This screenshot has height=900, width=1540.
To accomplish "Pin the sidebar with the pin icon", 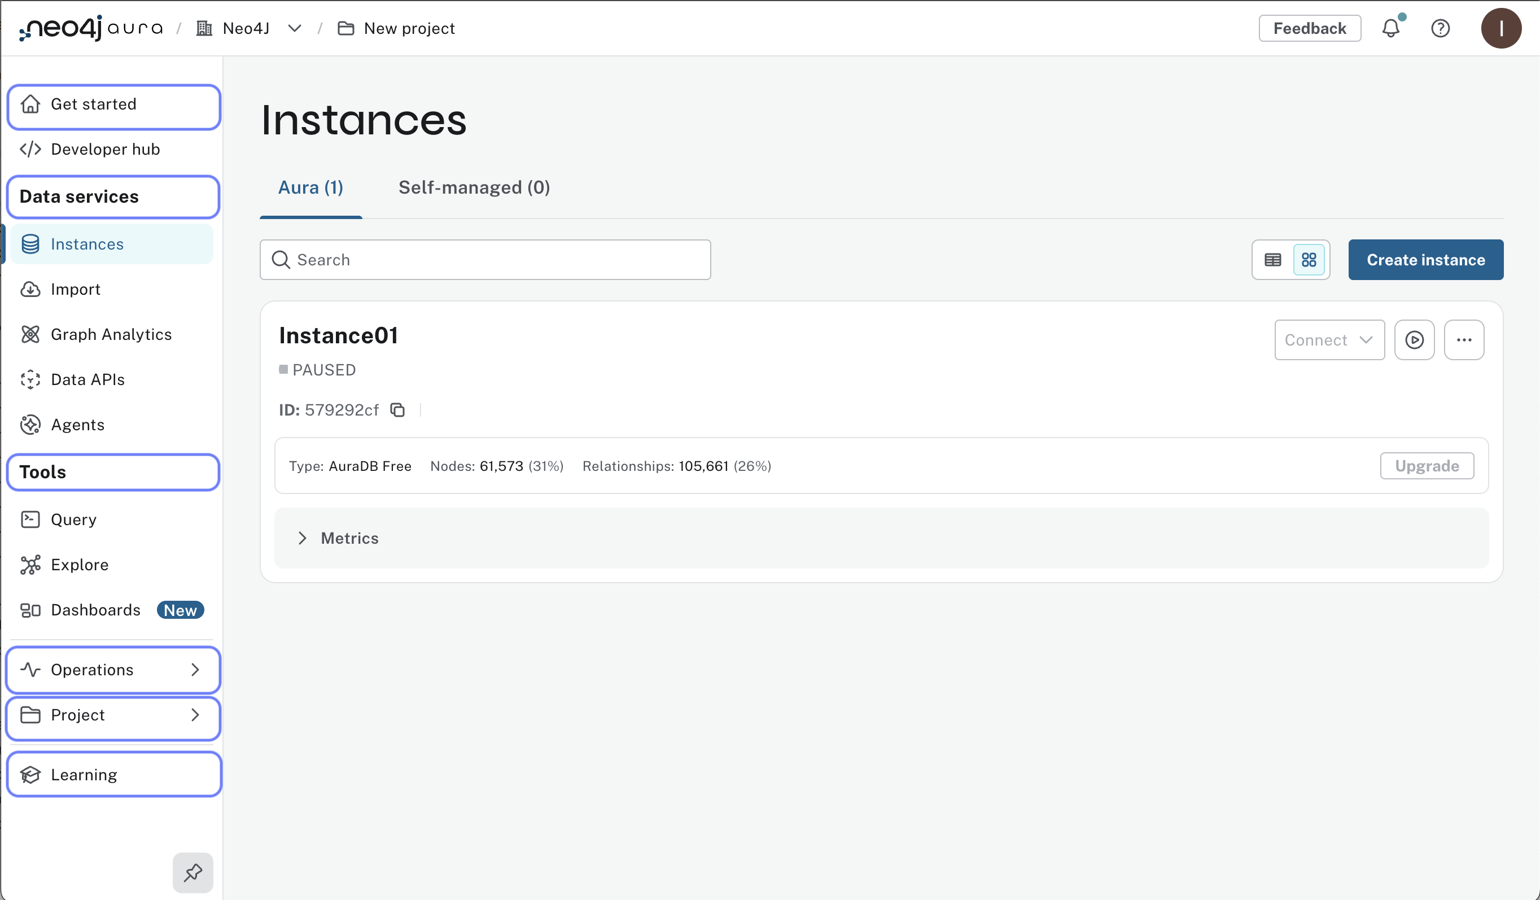I will coord(193,872).
